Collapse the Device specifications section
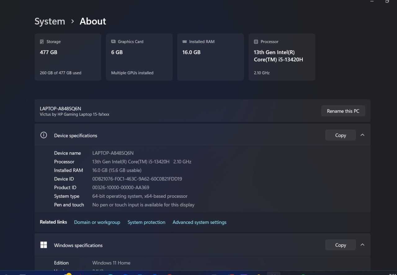Viewport: 397px width, 275px height. [x=362, y=135]
